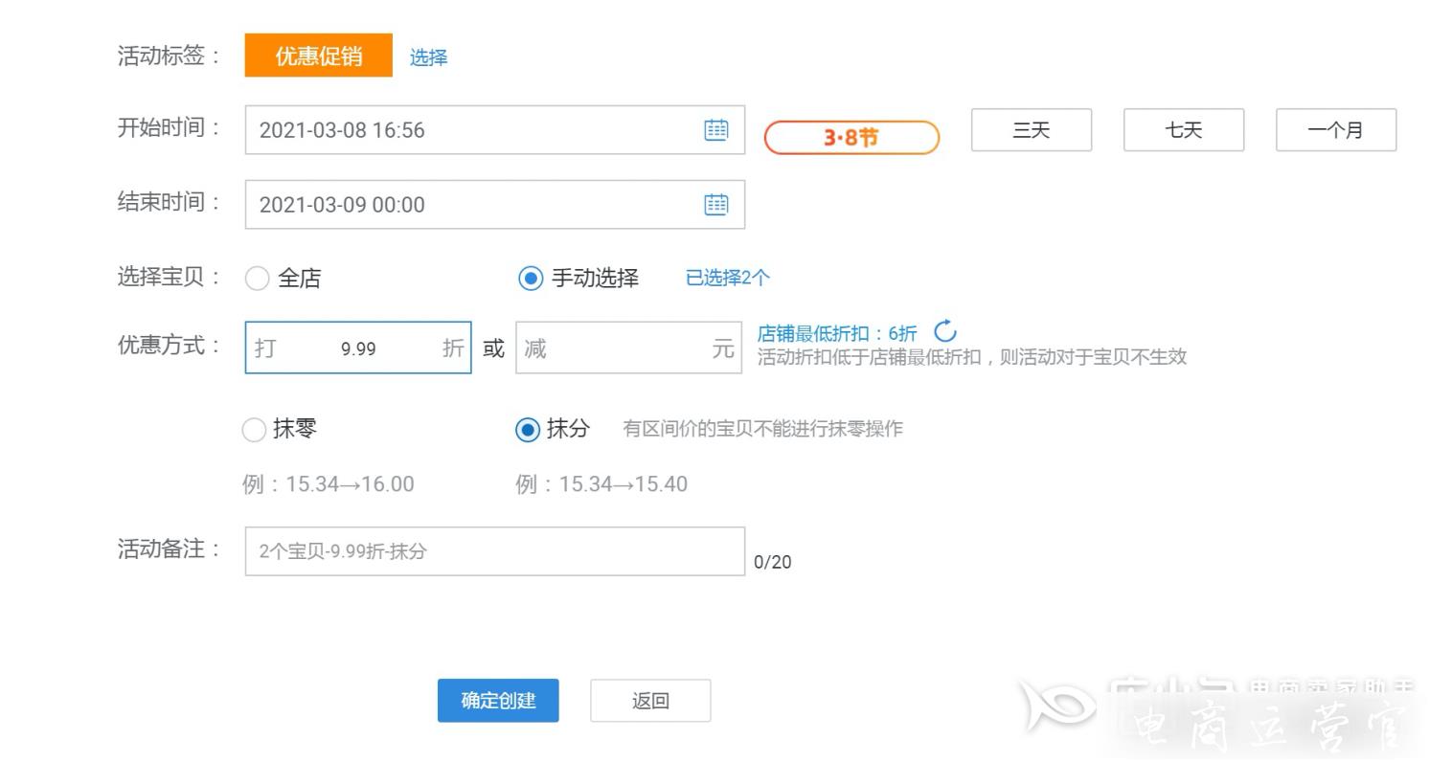Click the discount 折 input field

click(358, 347)
